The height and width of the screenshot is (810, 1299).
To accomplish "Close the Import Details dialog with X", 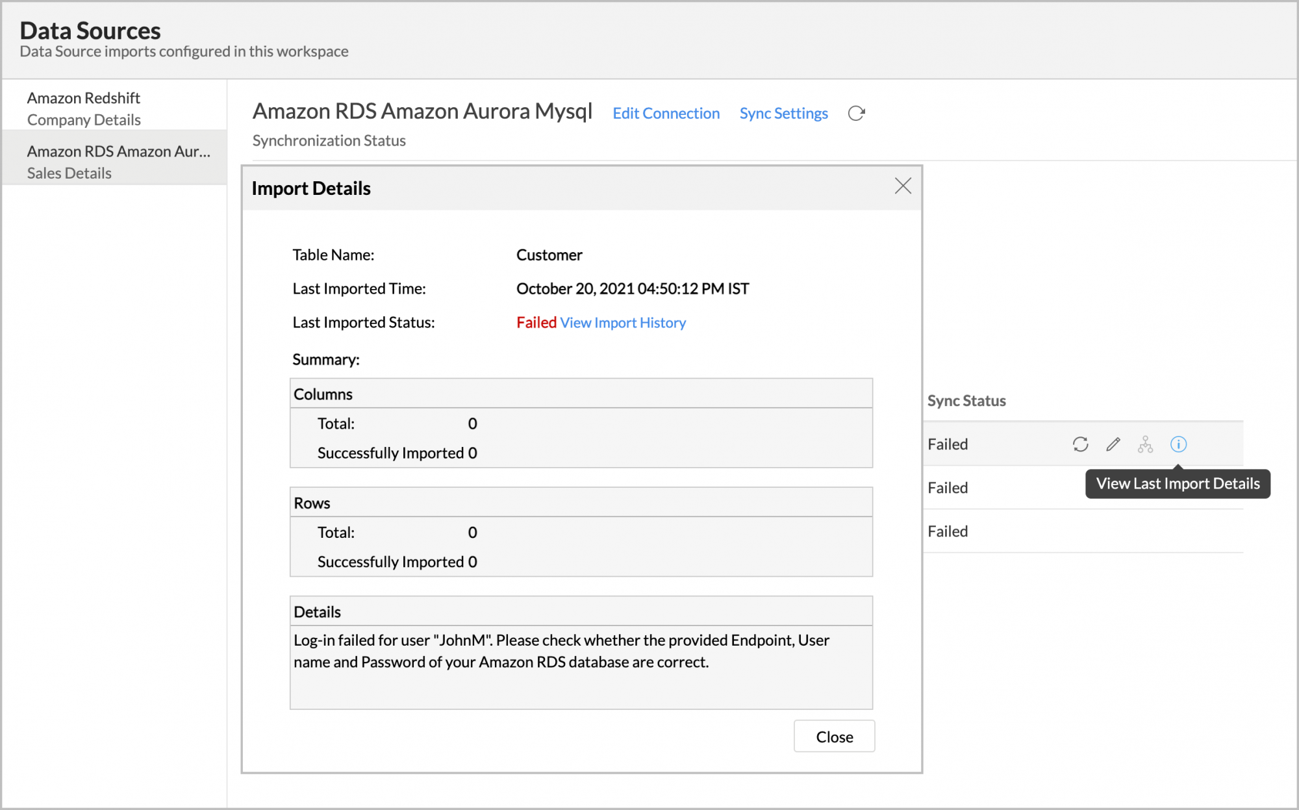I will [x=903, y=186].
